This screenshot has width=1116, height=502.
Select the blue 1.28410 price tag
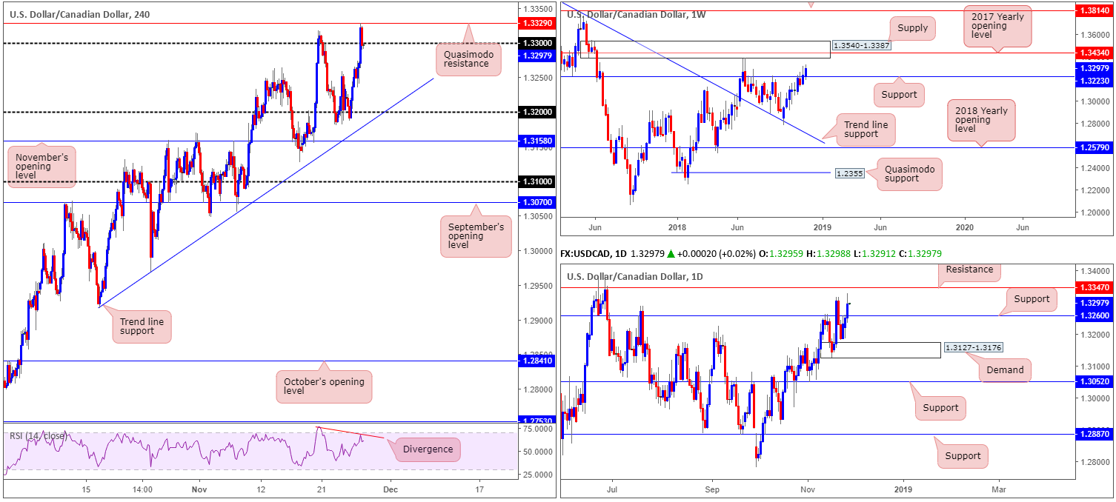pos(537,361)
